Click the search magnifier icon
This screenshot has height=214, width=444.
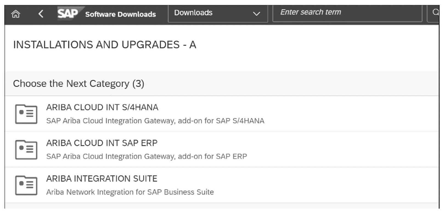coord(435,12)
